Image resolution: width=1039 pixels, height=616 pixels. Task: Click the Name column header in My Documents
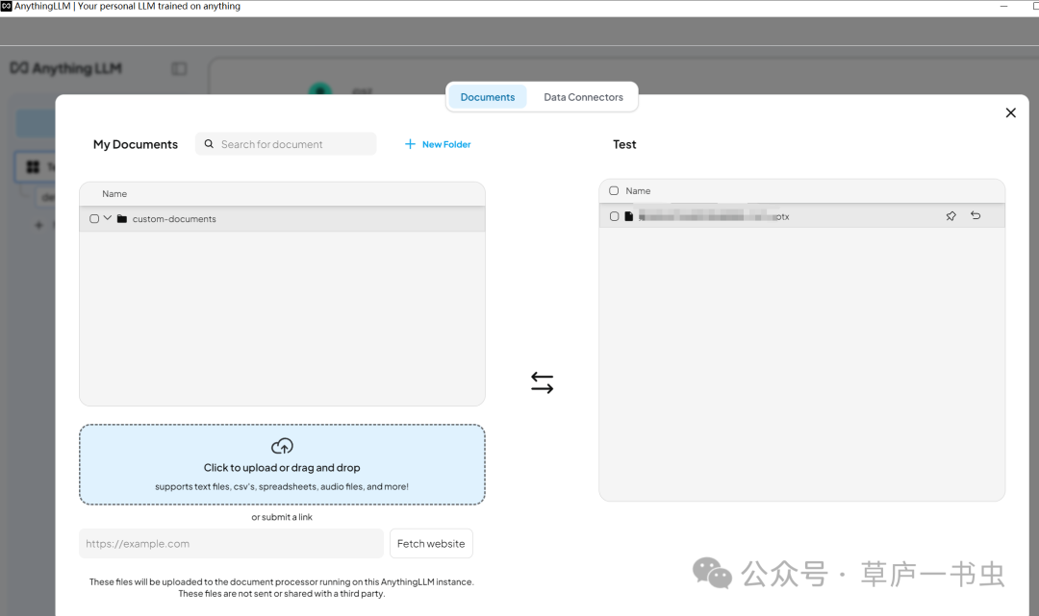114,194
